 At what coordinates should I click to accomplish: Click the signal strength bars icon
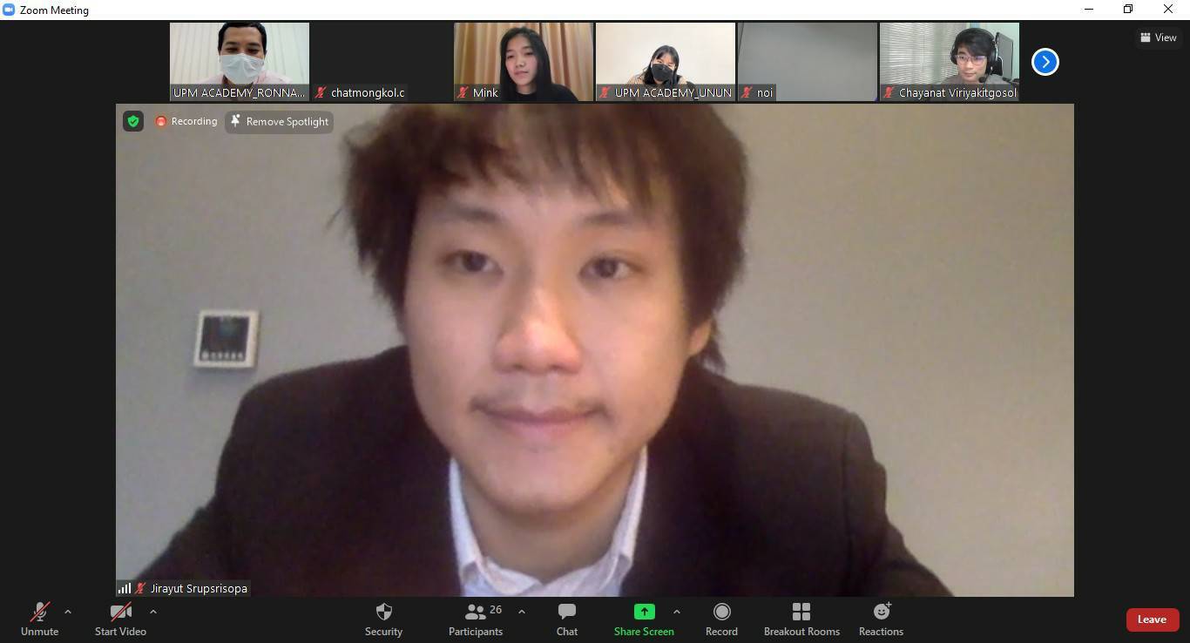coord(125,588)
